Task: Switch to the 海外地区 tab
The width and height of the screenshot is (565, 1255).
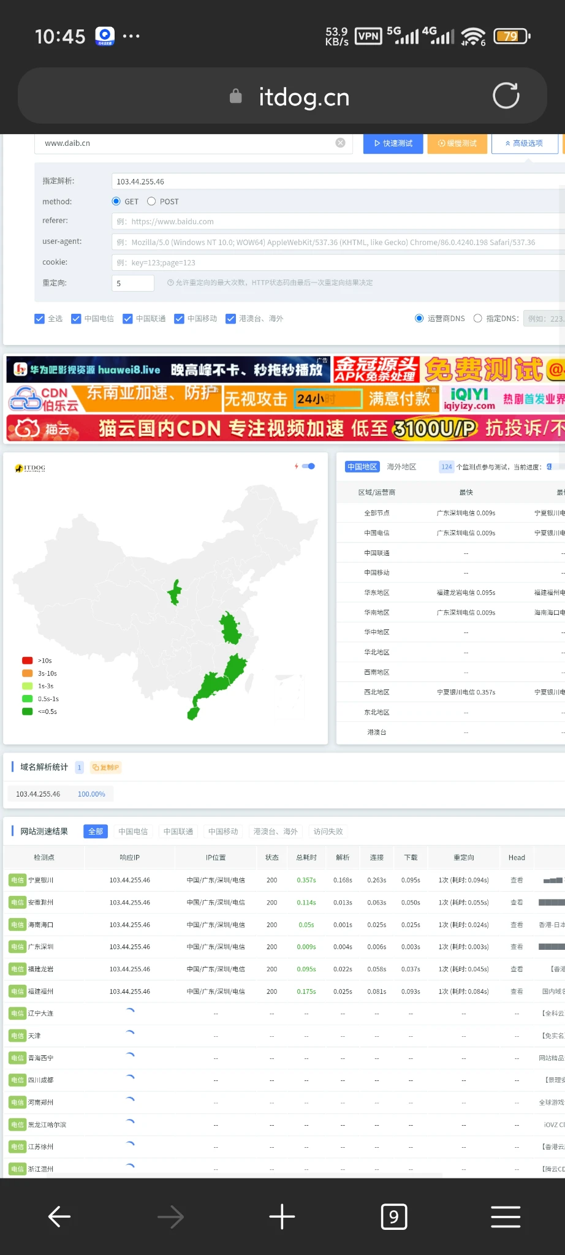Action: pos(401,467)
